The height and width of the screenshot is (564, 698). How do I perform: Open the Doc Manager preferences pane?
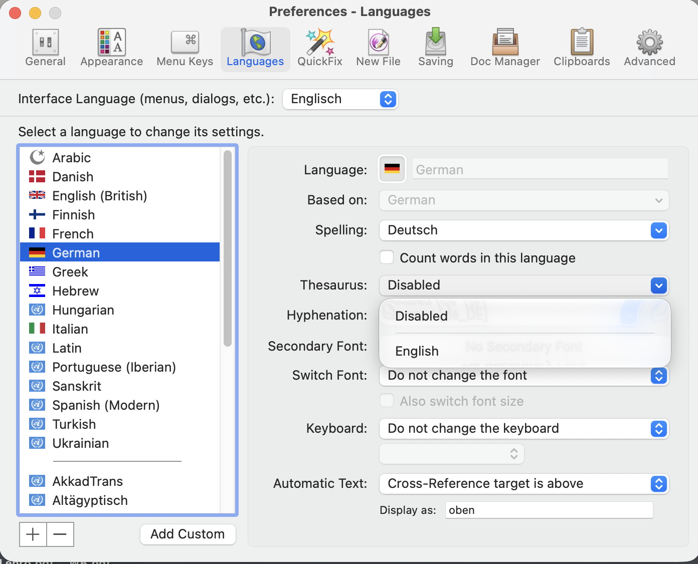click(x=505, y=48)
